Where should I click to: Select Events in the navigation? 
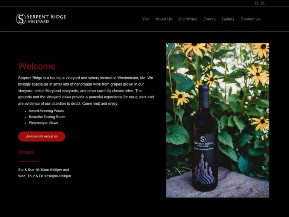[x=209, y=19]
